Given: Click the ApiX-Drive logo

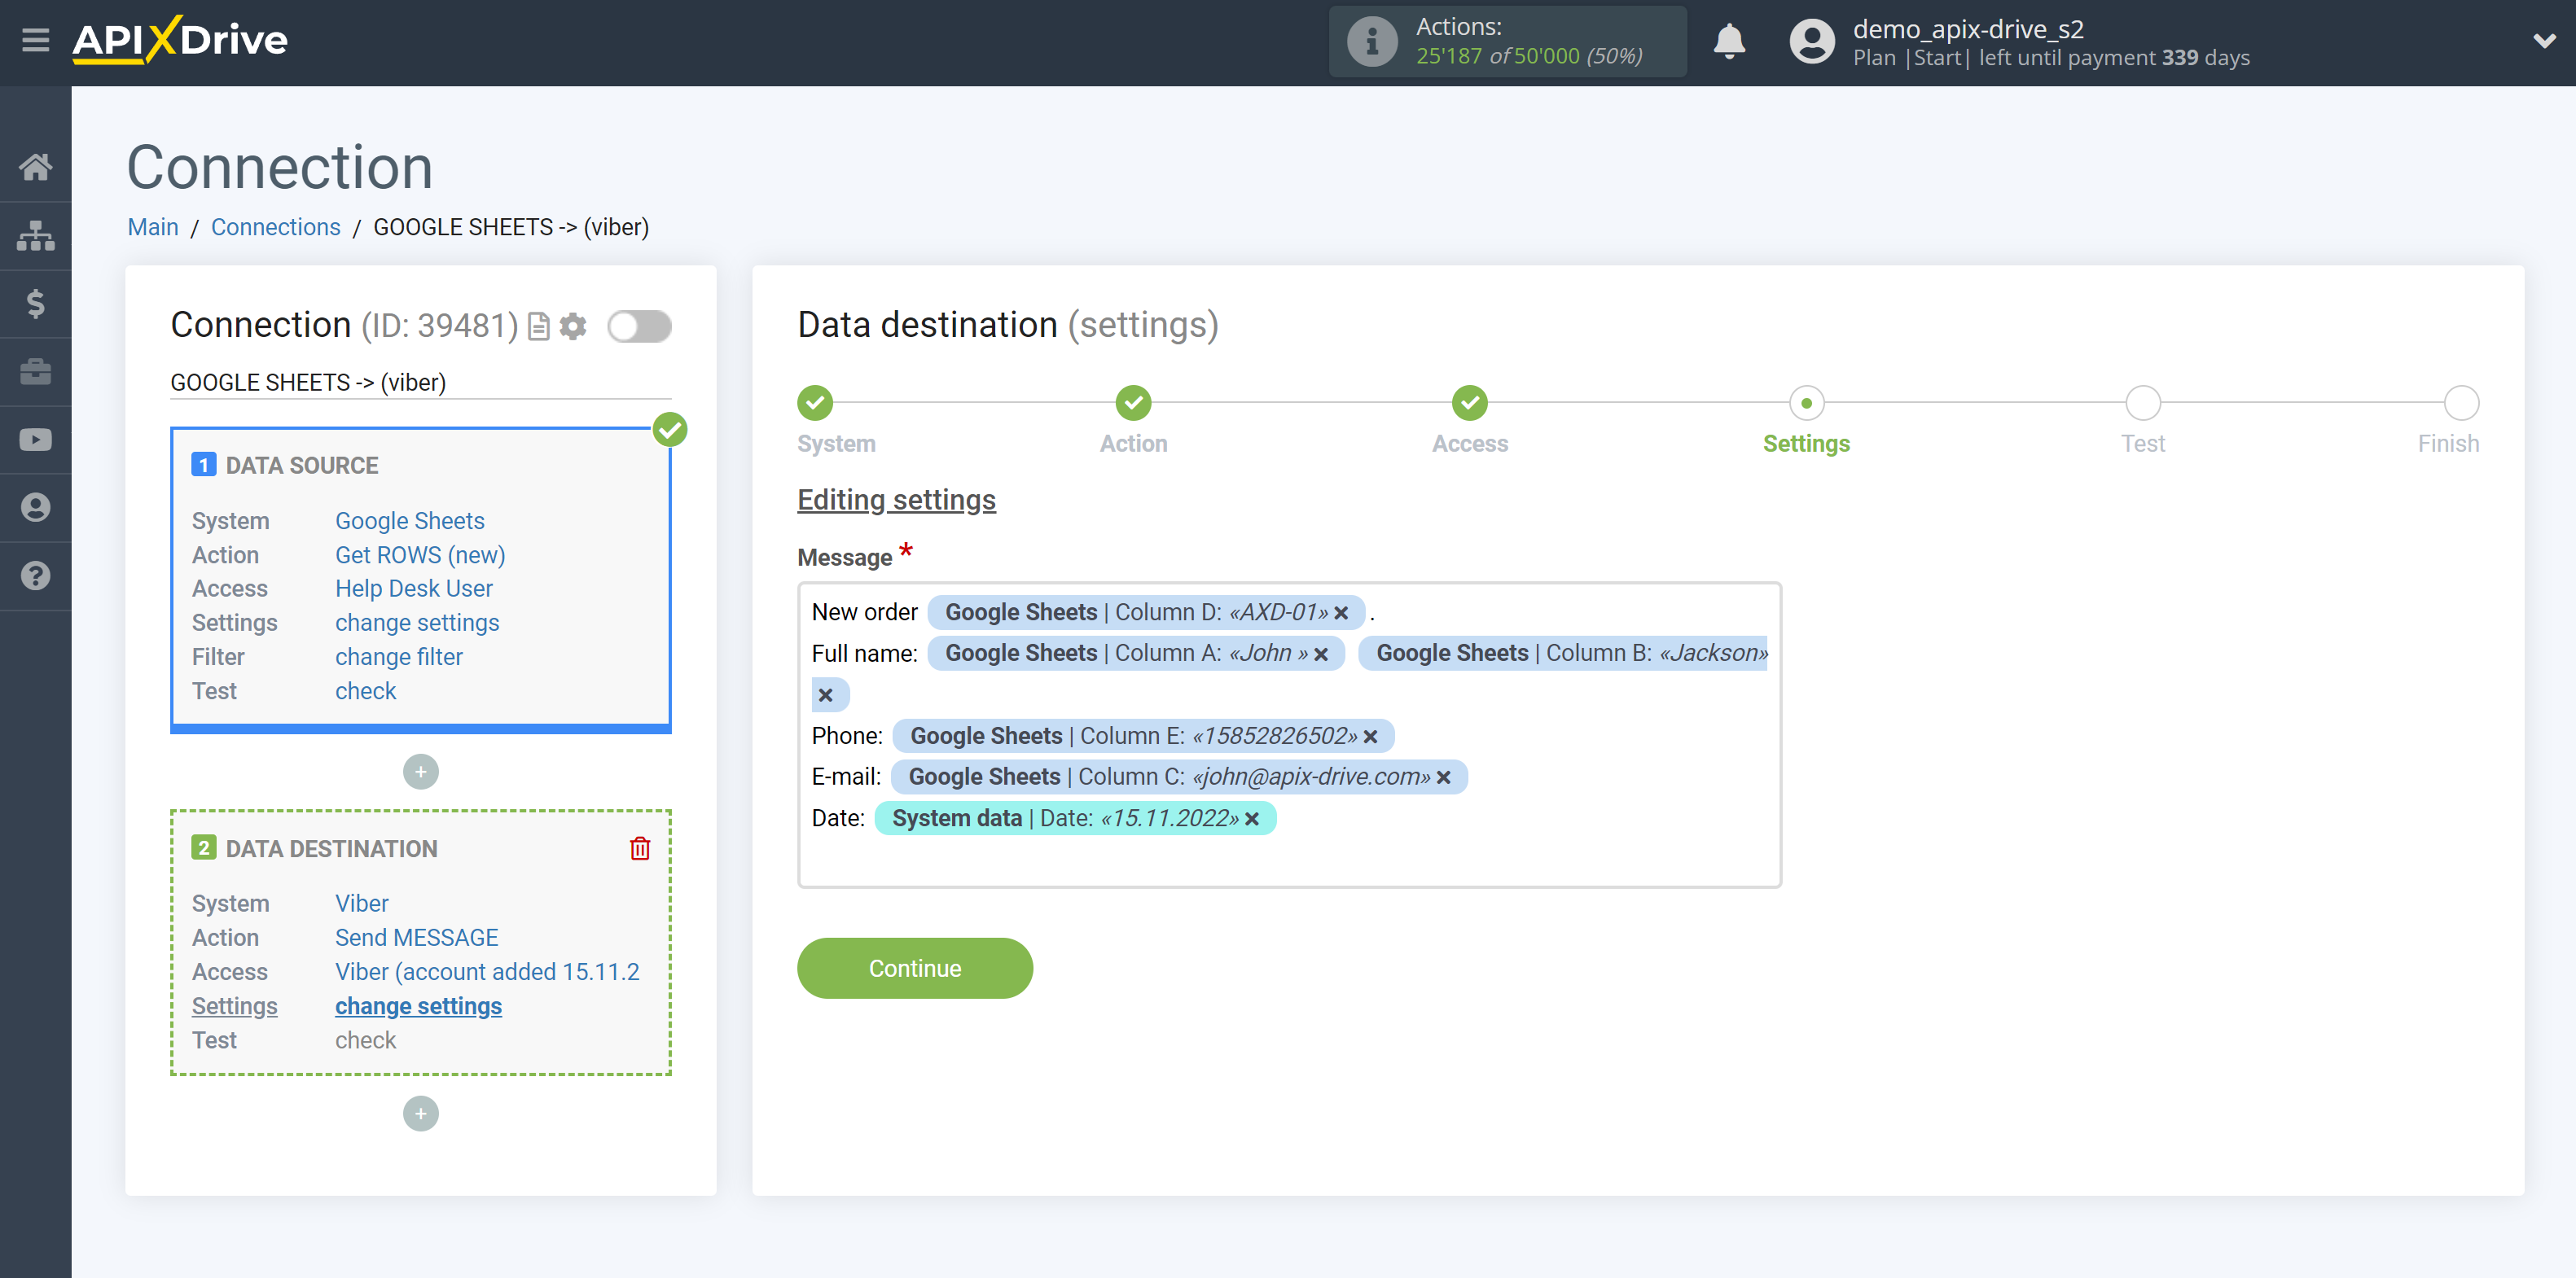Looking at the screenshot, I should click(180, 40).
